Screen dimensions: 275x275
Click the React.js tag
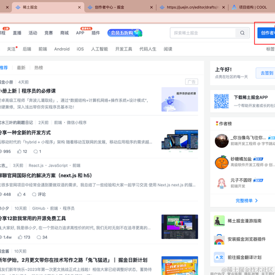coord(36,166)
